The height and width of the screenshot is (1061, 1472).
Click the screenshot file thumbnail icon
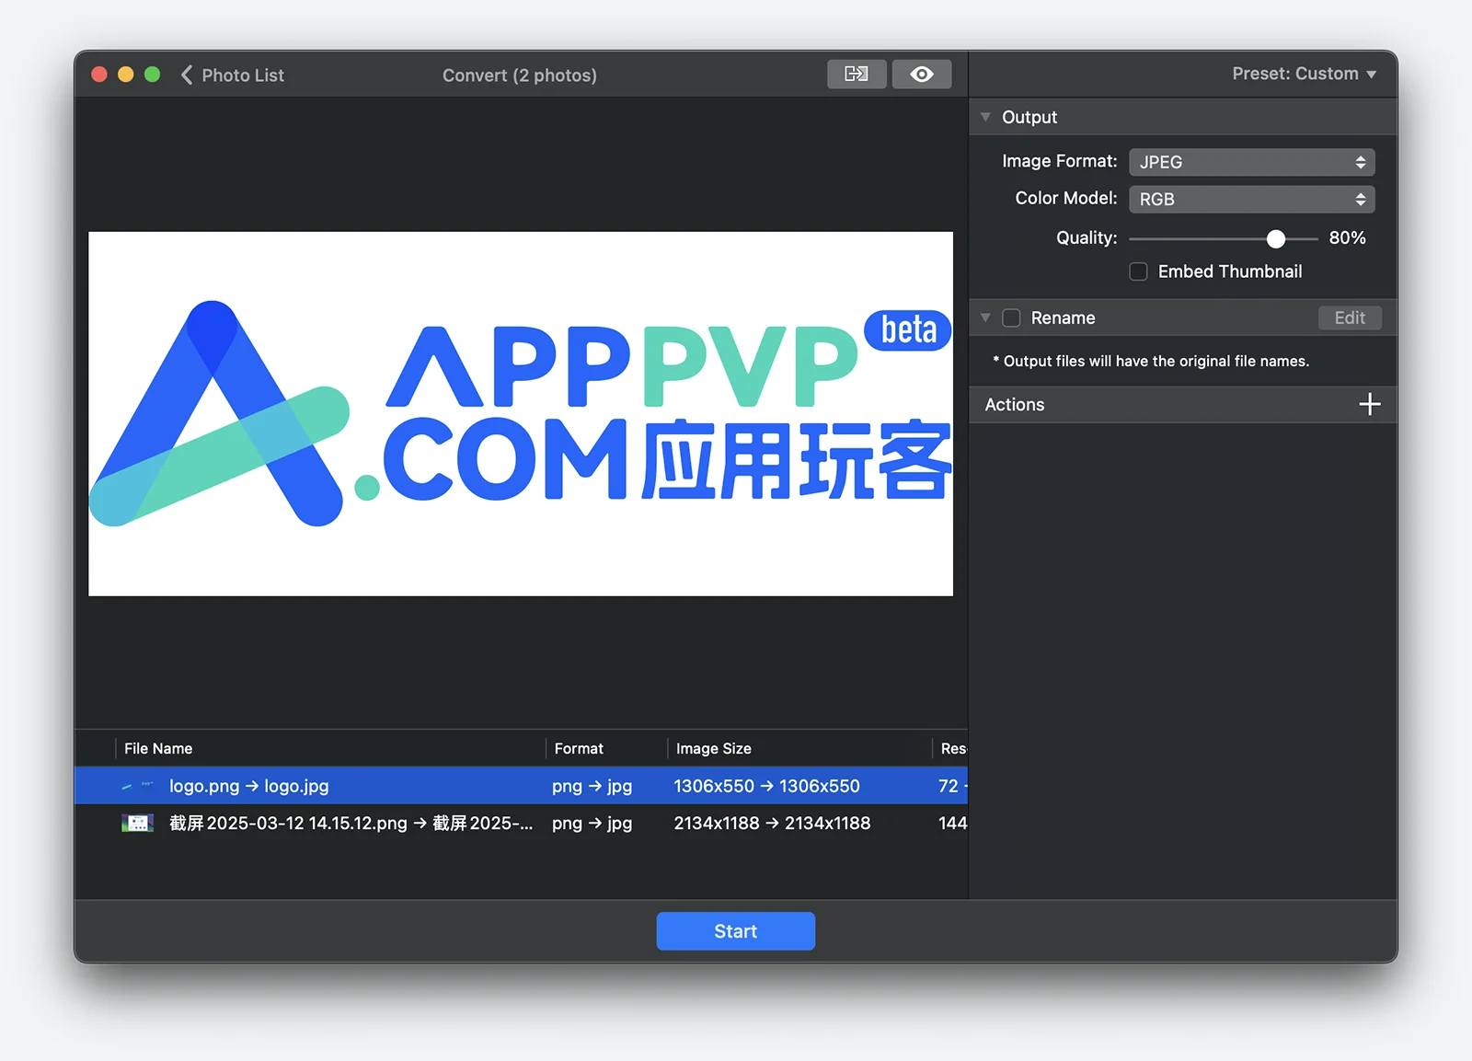point(138,823)
